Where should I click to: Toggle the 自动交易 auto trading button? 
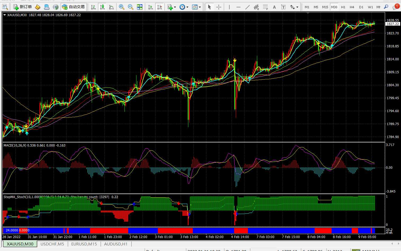(x=74, y=7)
